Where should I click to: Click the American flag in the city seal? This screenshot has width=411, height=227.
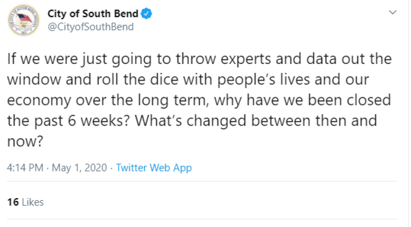coord(24,18)
